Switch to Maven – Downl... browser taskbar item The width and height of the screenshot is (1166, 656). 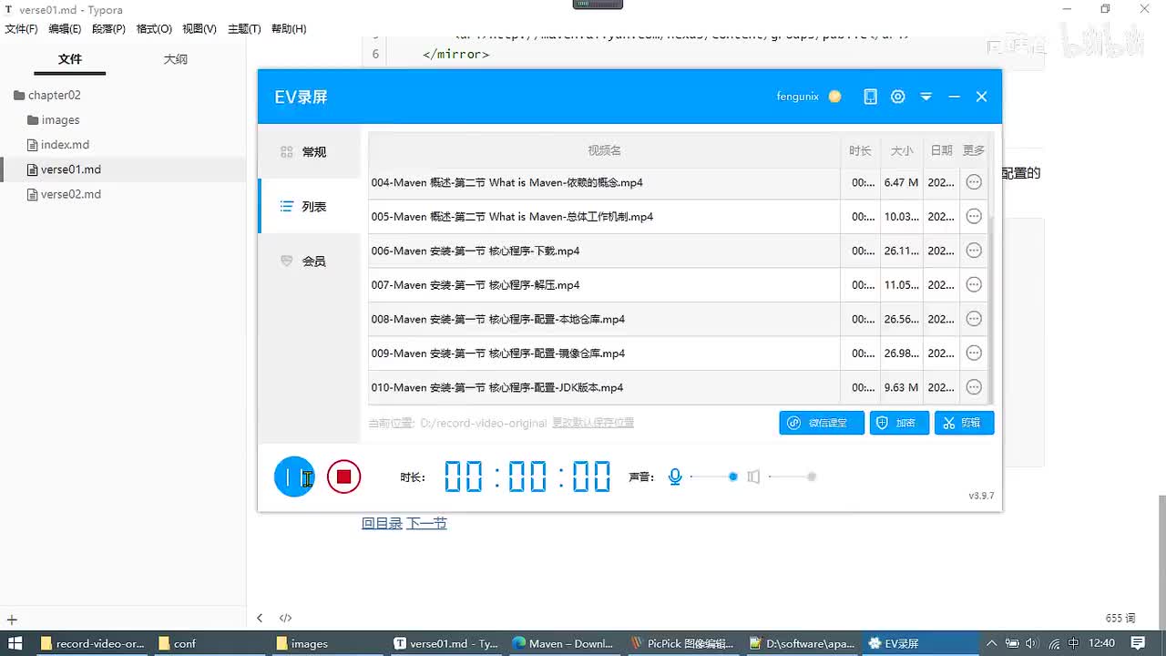[564, 643]
